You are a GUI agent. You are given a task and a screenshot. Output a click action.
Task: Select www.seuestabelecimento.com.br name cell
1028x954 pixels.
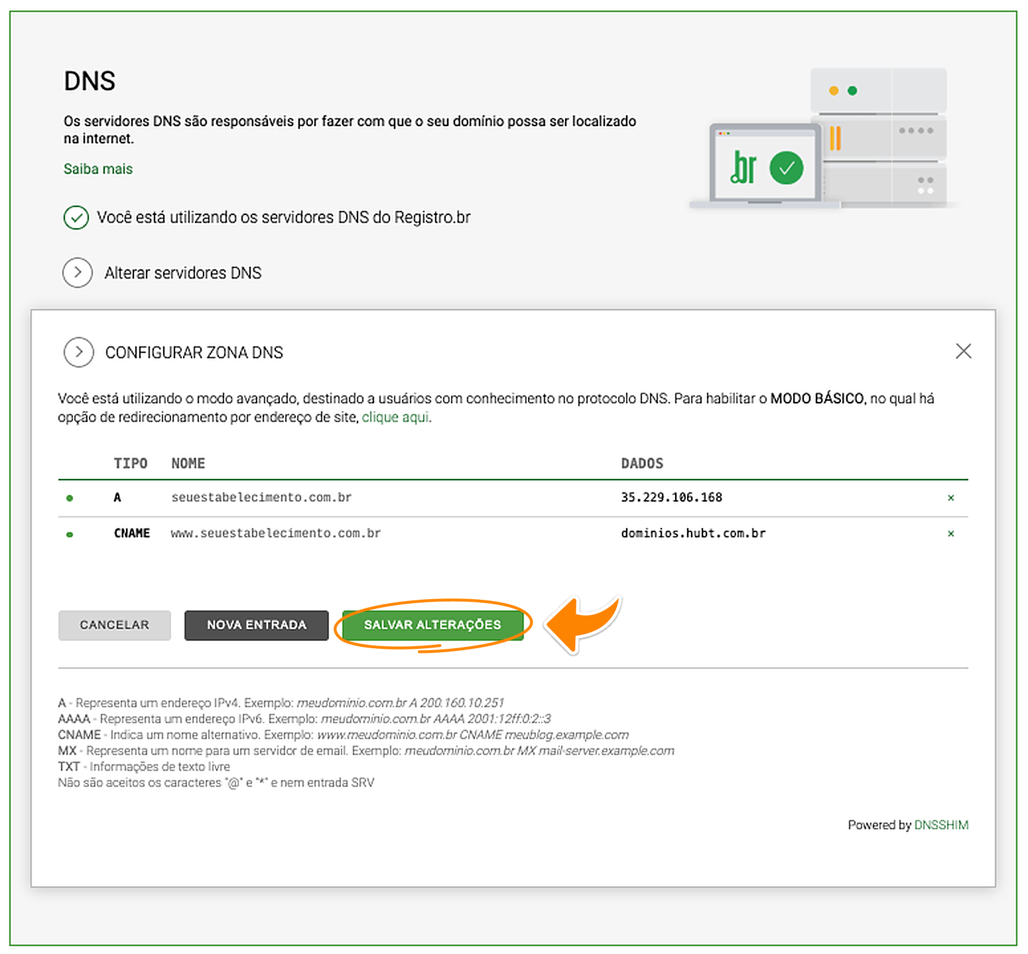pyautogui.click(x=276, y=533)
